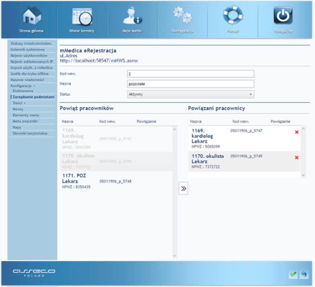Open Rejestr użytkowników

pos(29,55)
